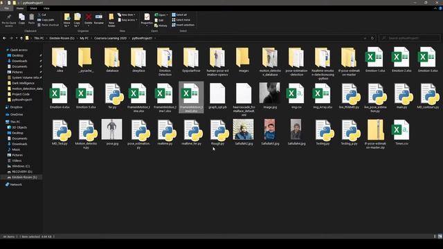This screenshot has height=249, width=443.
Task: Click Copy path in Clipboard group
Action: [46, 20]
